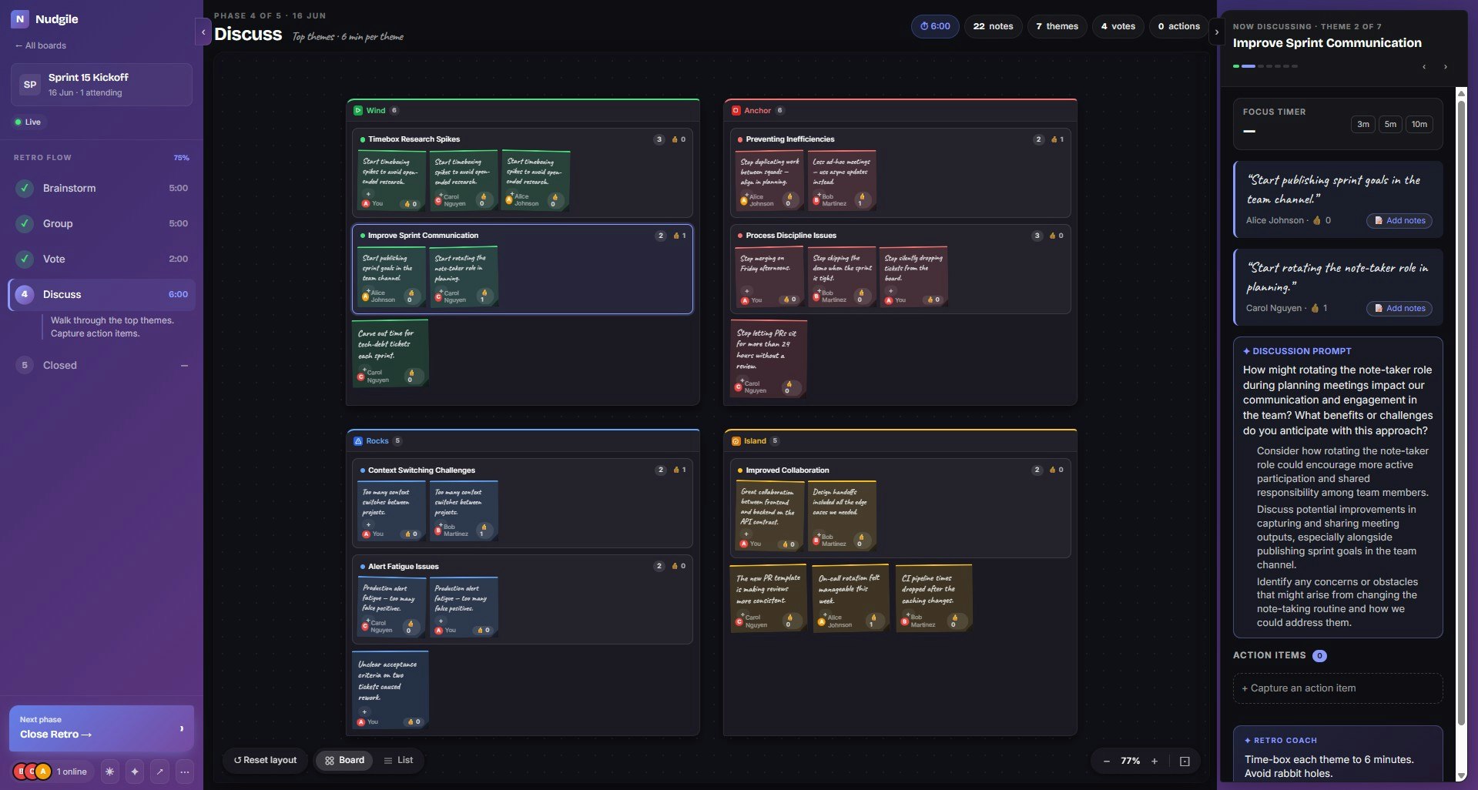This screenshot has height=790, width=1478.
Task: Click Reset layout button
Action: 265,760
